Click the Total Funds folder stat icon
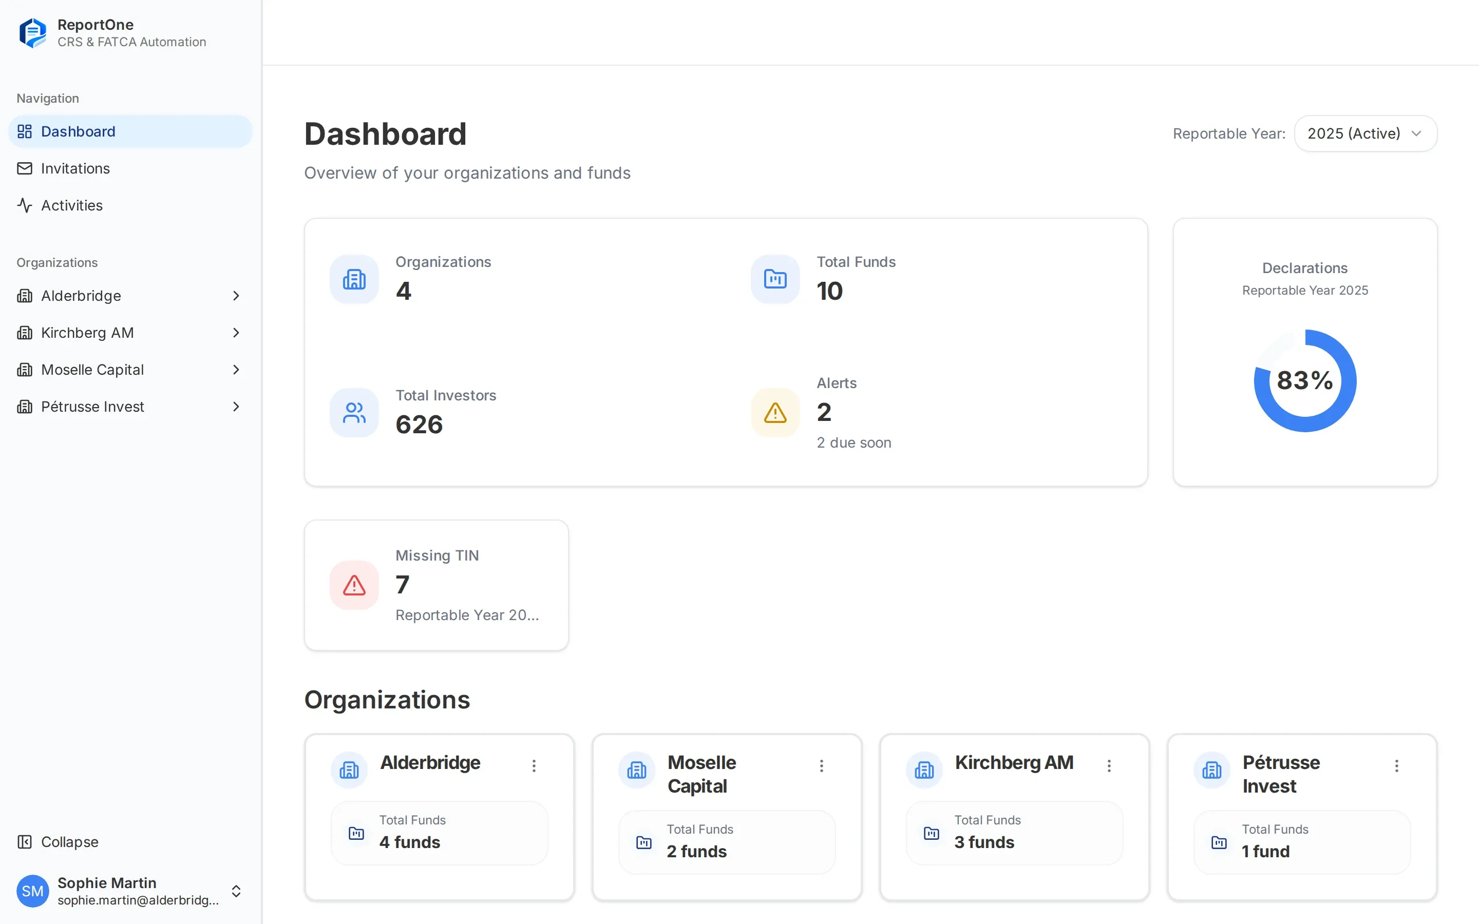This screenshot has width=1479, height=924. pos(775,279)
